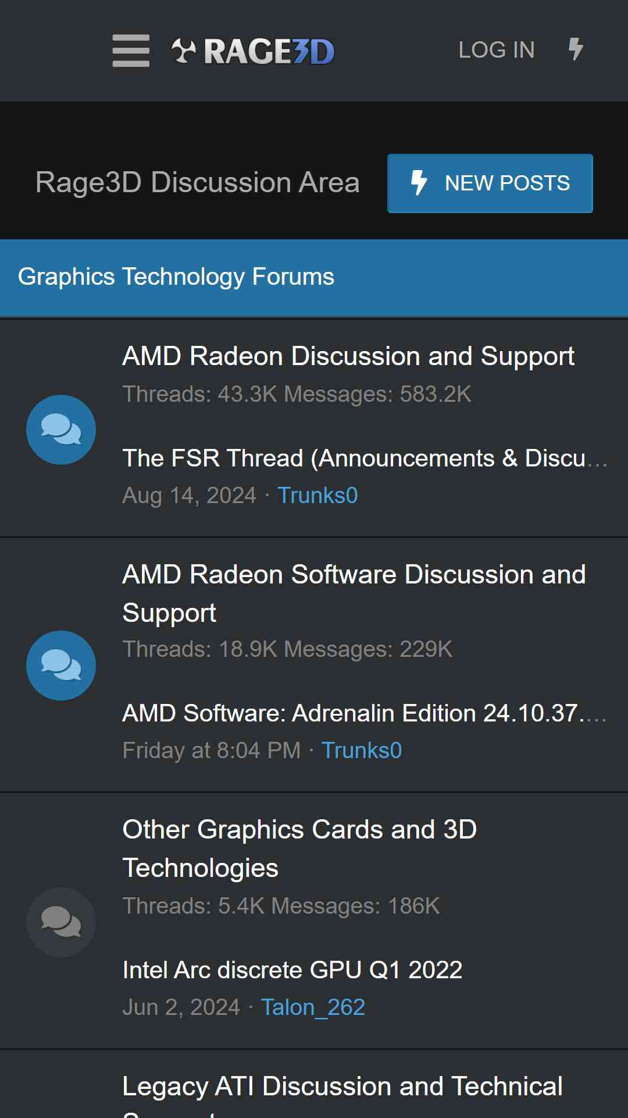The width and height of the screenshot is (628, 1118).
Task: Open Legacy ATI Discussion and Technical forum
Action: click(342, 1095)
